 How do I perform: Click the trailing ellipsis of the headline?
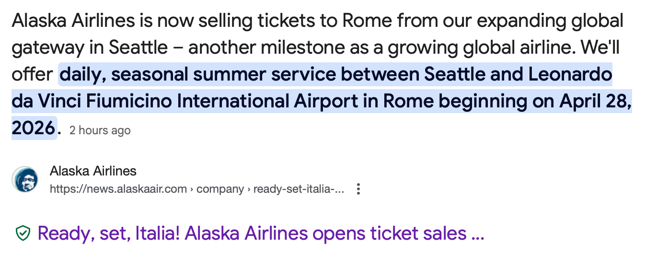[478, 233]
